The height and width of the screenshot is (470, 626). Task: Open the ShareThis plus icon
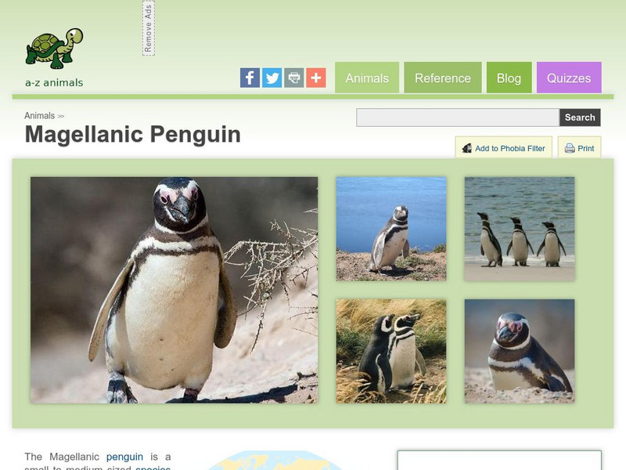point(315,78)
